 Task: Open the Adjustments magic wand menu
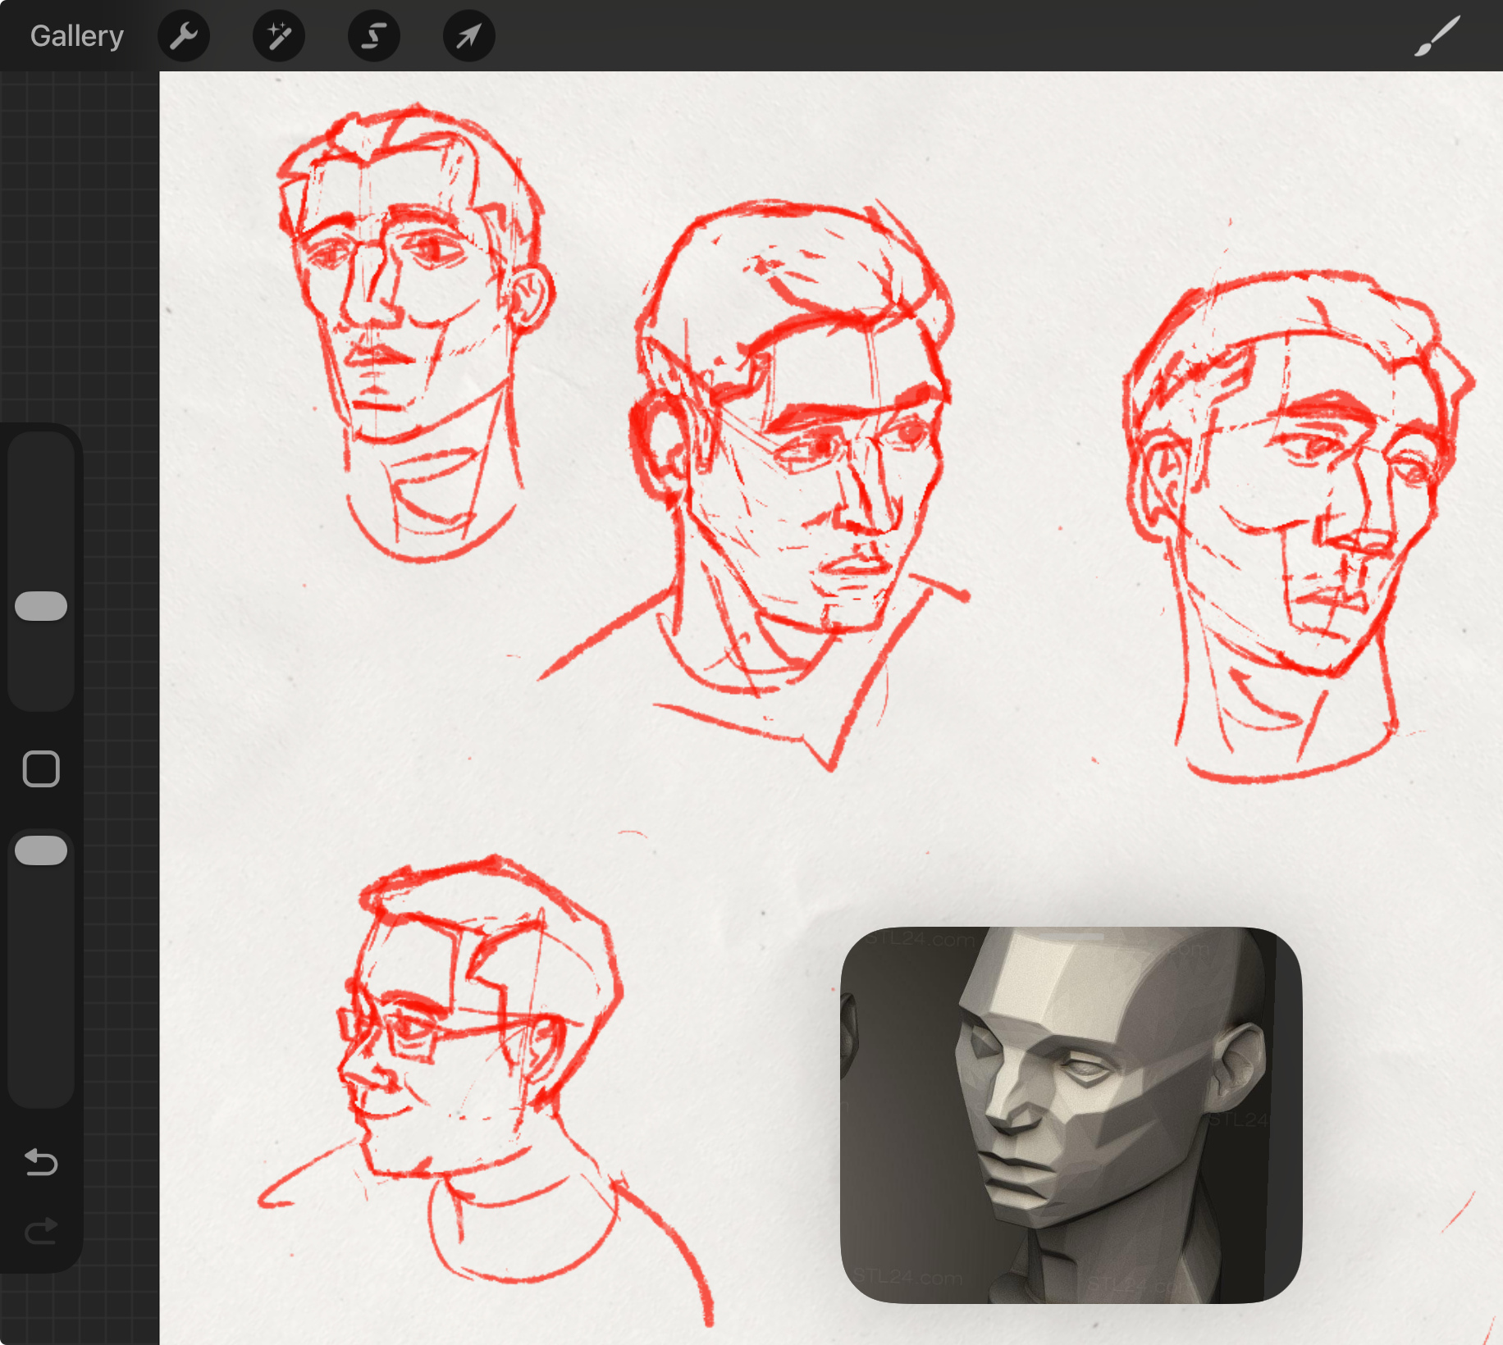pyautogui.click(x=279, y=36)
